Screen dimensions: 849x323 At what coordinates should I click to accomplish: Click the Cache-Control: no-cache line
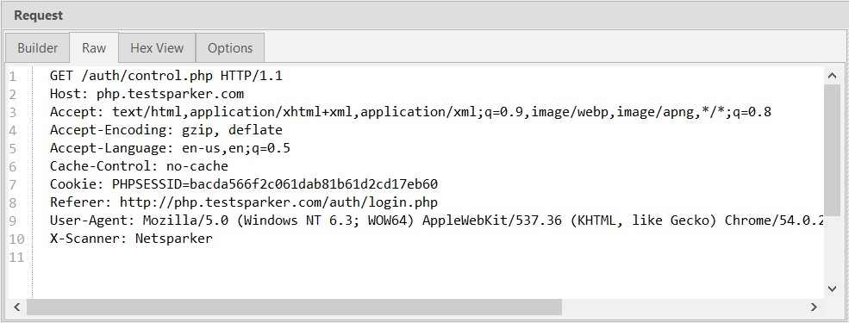139,166
